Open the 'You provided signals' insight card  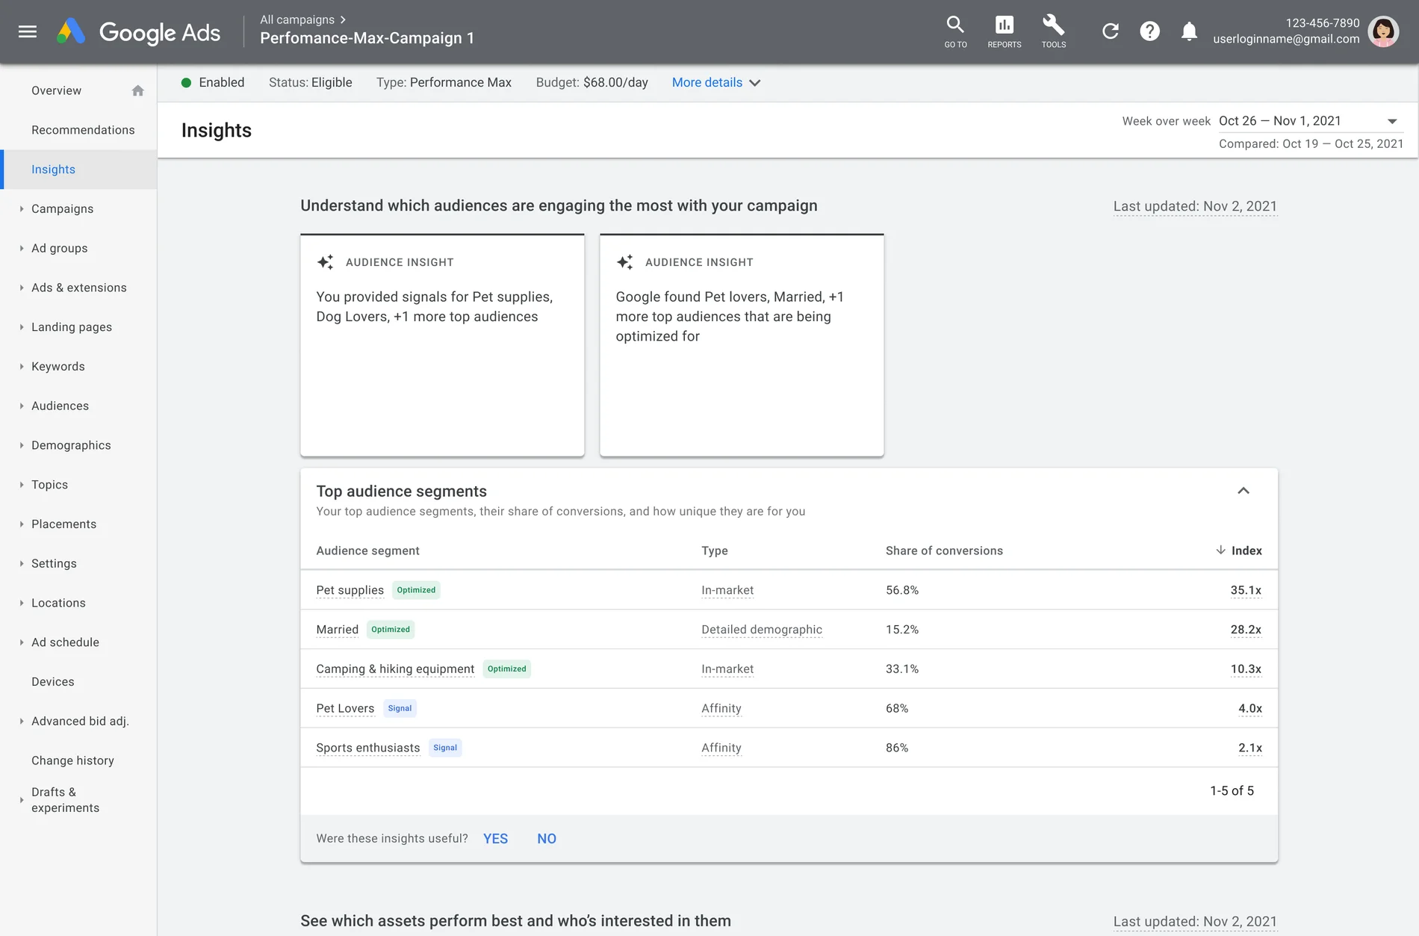click(442, 345)
